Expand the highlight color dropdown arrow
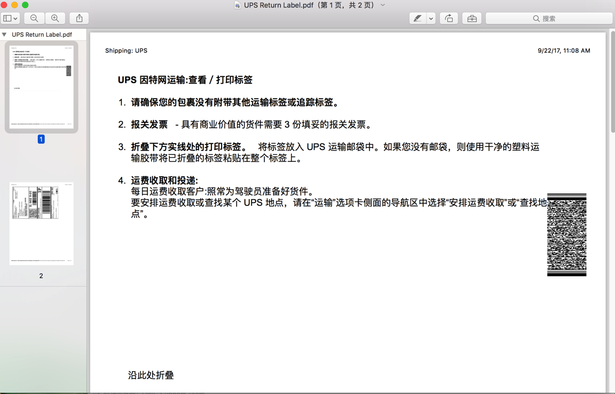This screenshot has width=615, height=394. [431, 19]
